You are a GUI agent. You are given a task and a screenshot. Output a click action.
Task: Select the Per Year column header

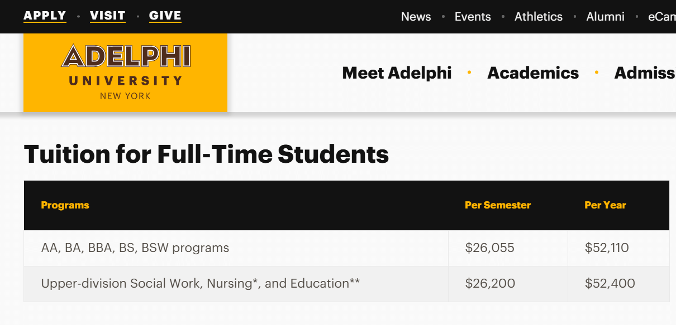(x=605, y=205)
